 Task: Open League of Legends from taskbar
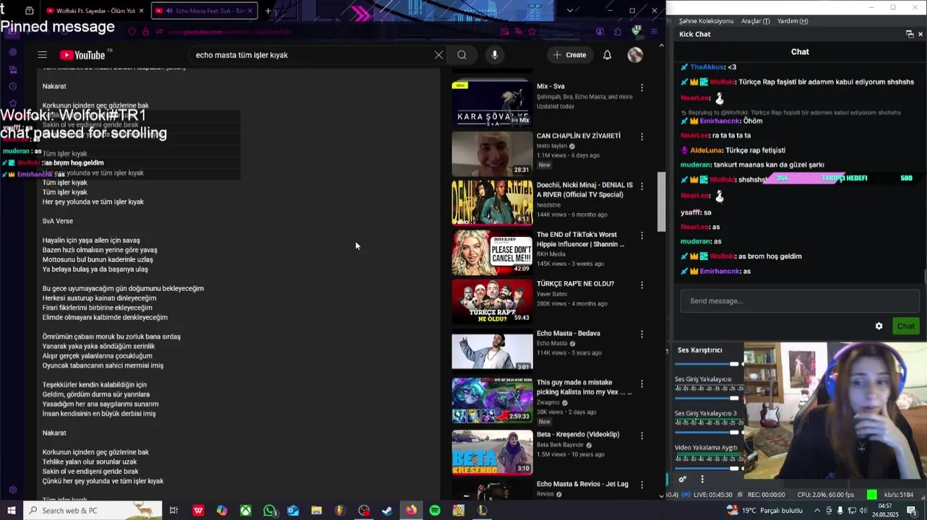pos(482,511)
